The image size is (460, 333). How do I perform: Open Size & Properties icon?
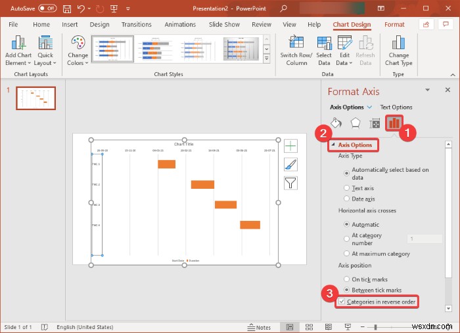(x=375, y=123)
